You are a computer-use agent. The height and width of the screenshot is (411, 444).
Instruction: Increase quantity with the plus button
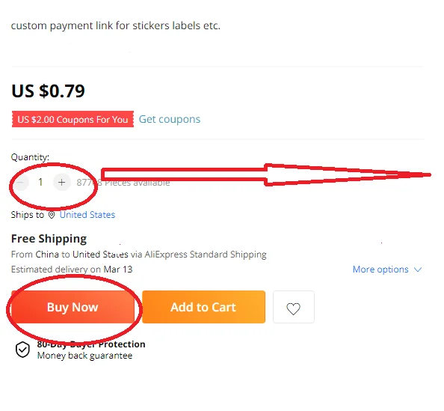(x=62, y=182)
